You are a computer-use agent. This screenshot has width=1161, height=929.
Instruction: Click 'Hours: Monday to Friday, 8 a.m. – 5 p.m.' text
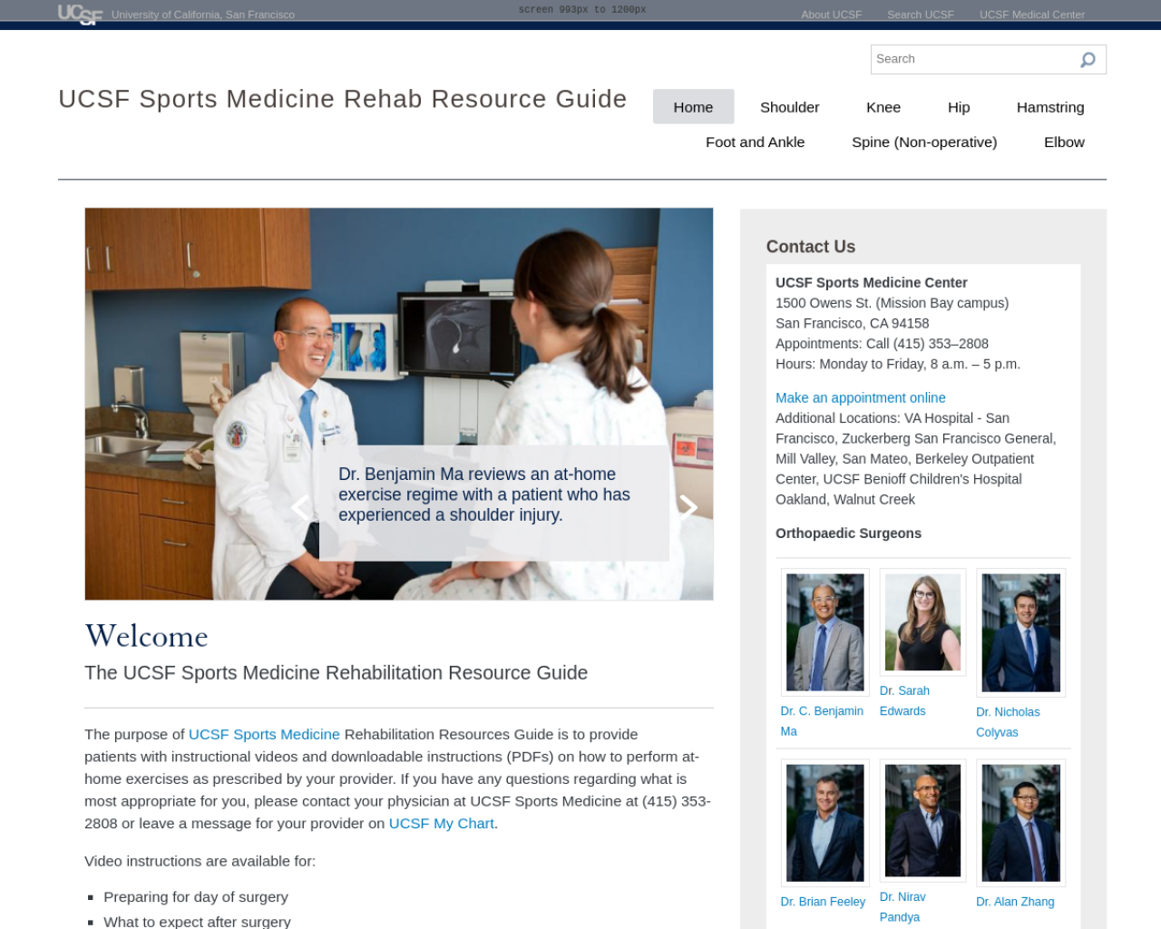(x=898, y=364)
